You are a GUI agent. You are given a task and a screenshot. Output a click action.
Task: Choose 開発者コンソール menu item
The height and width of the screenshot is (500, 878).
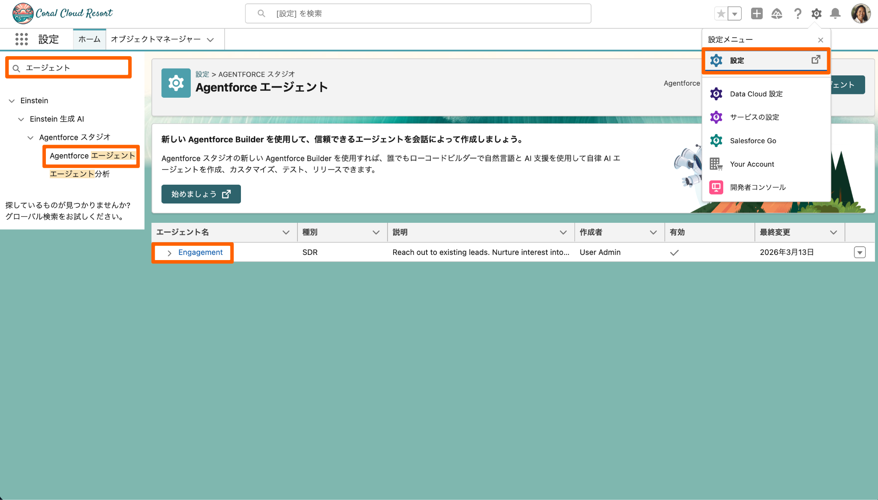point(758,187)
